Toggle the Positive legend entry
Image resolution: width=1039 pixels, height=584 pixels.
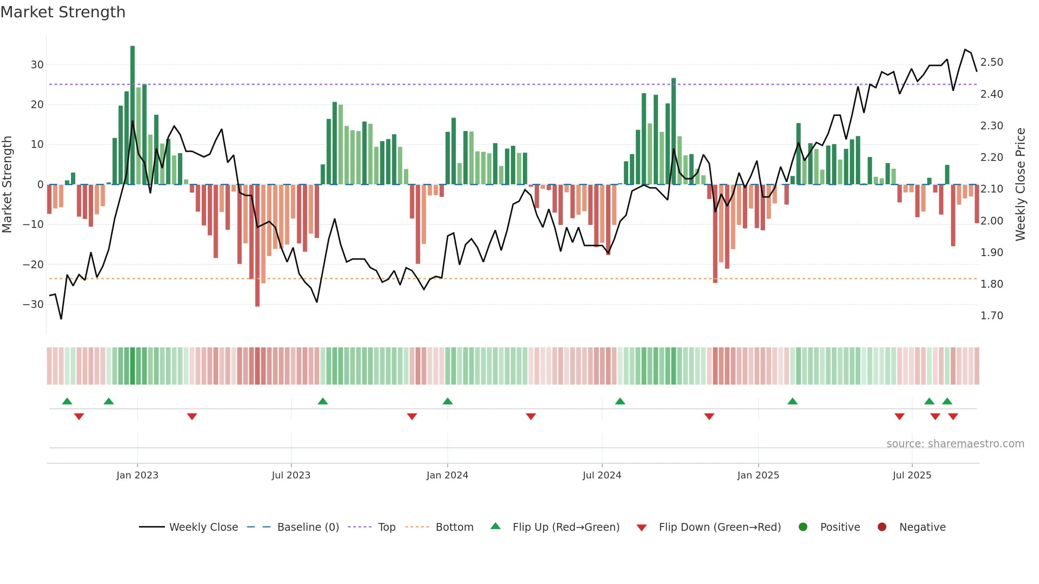click(829, 527)
